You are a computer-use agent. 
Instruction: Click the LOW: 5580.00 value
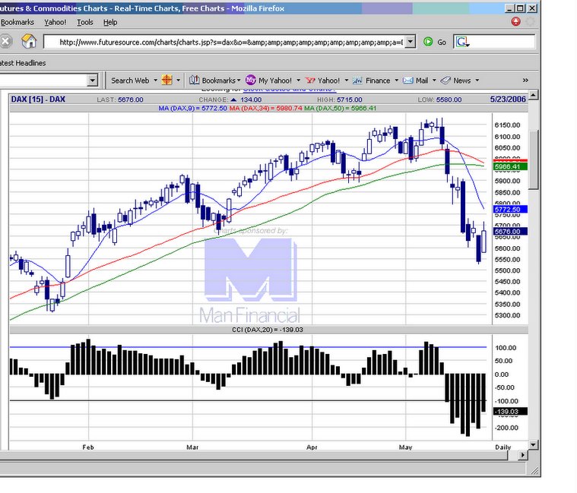point(439,100)
